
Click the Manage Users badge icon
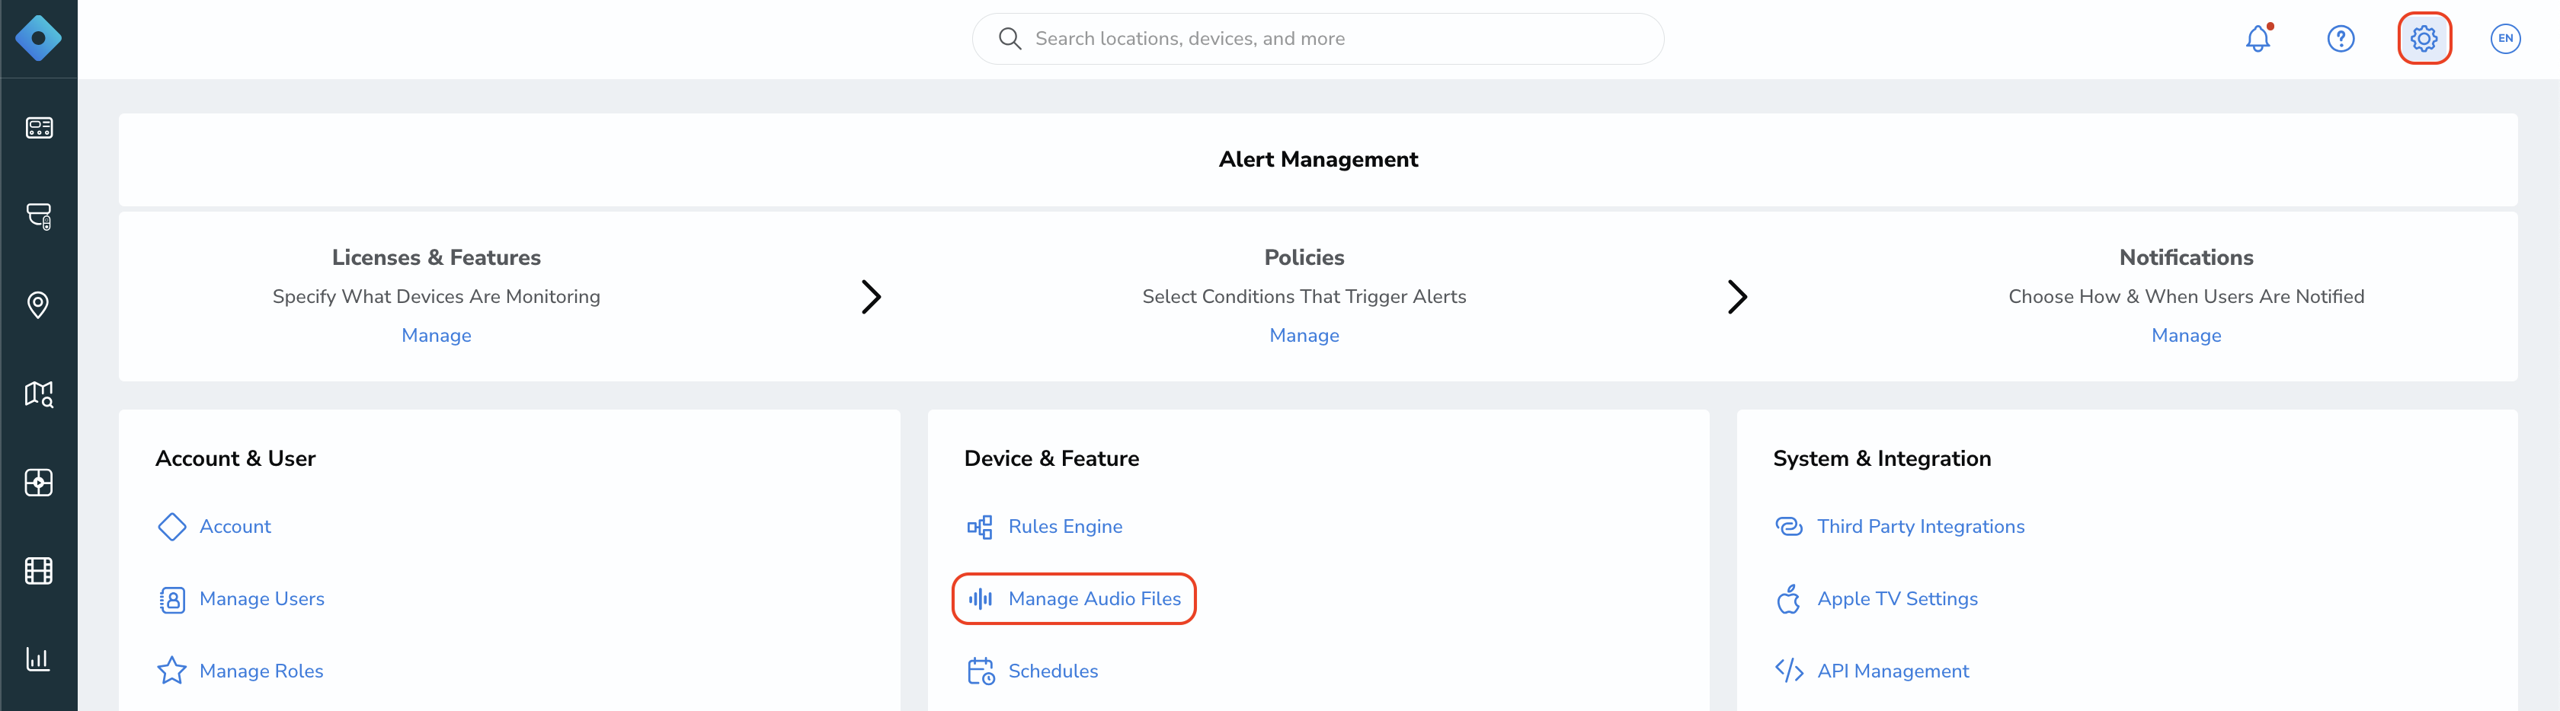click(x=172, y=599)
